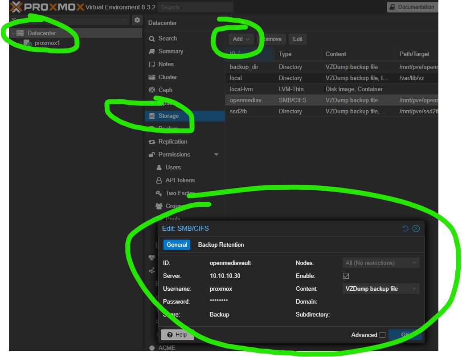Select the proxmox1 node

pyautogui.click(x=47, y=43)
